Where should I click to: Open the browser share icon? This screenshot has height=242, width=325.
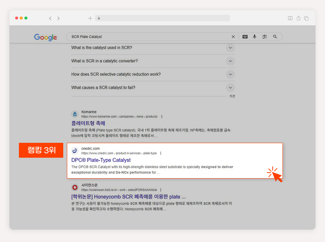(x=298, y=18)
